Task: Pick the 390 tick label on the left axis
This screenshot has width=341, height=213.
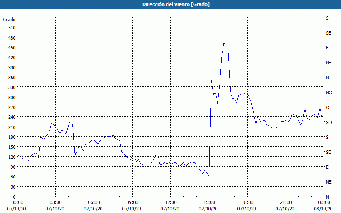Action: pos(12,68)
